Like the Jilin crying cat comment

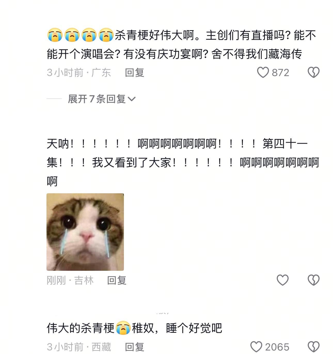[x=283, y=280]
